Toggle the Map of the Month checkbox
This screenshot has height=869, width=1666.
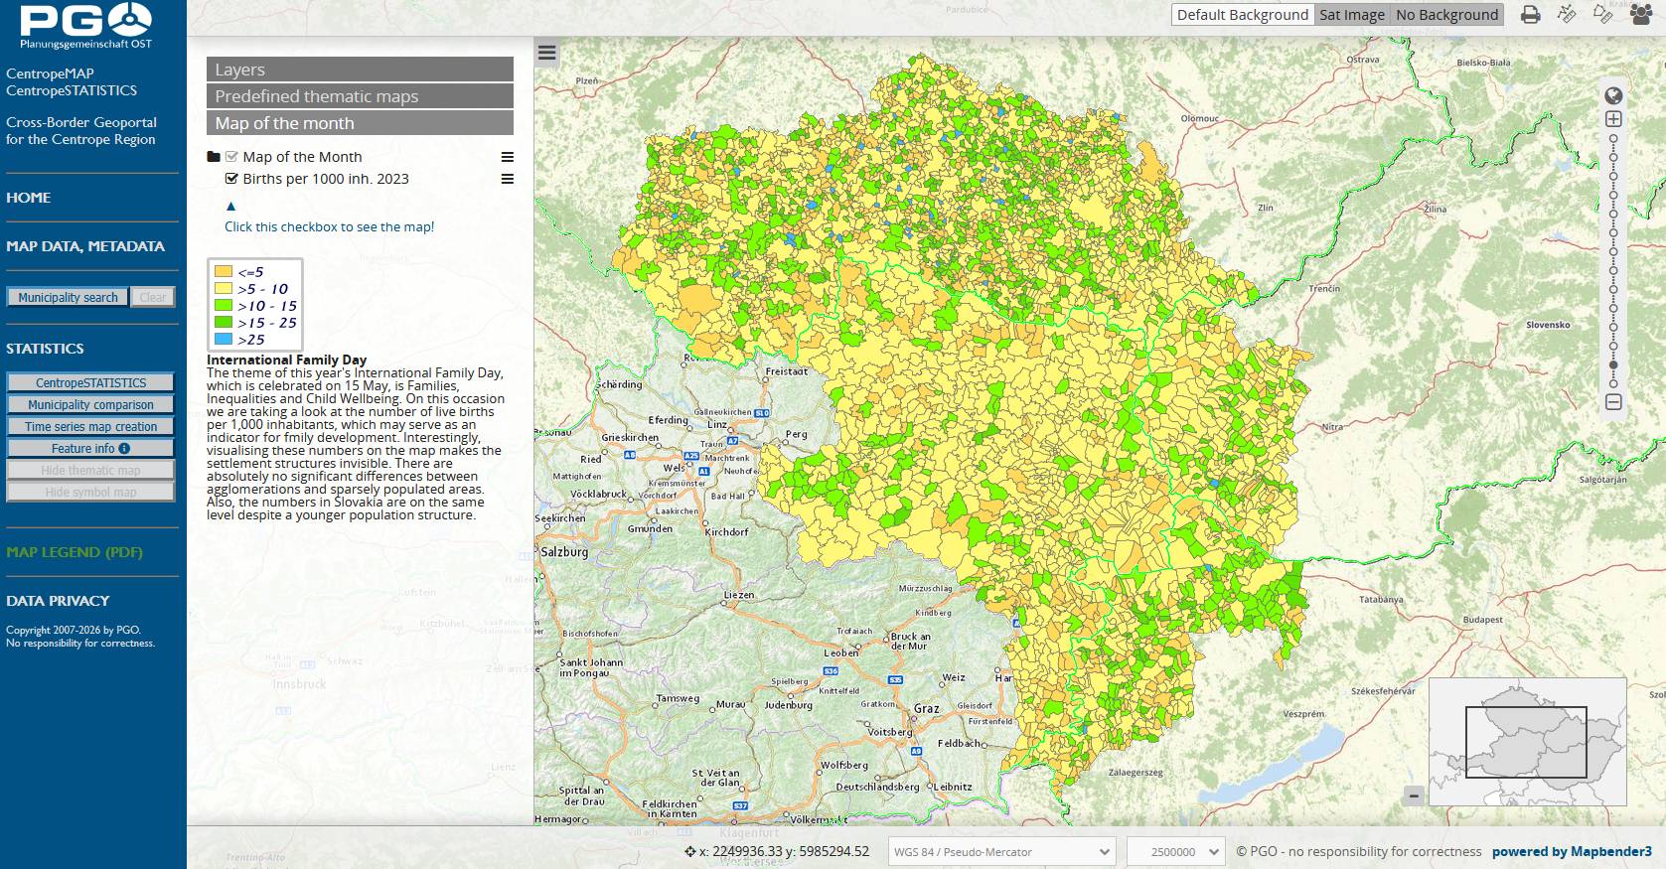pos(231,157)
